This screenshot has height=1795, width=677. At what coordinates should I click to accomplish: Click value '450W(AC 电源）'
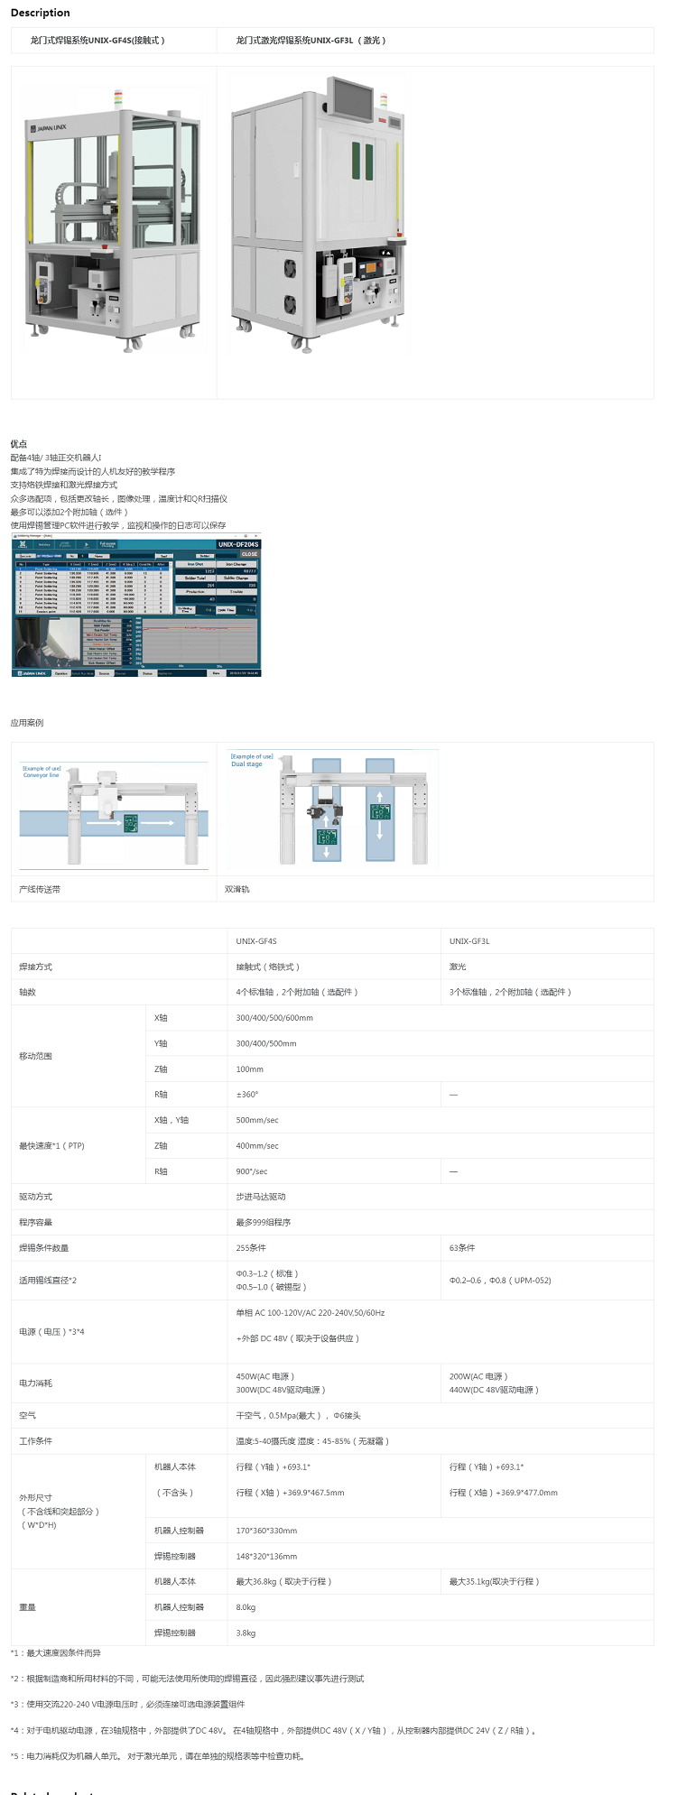(265, 1376)
